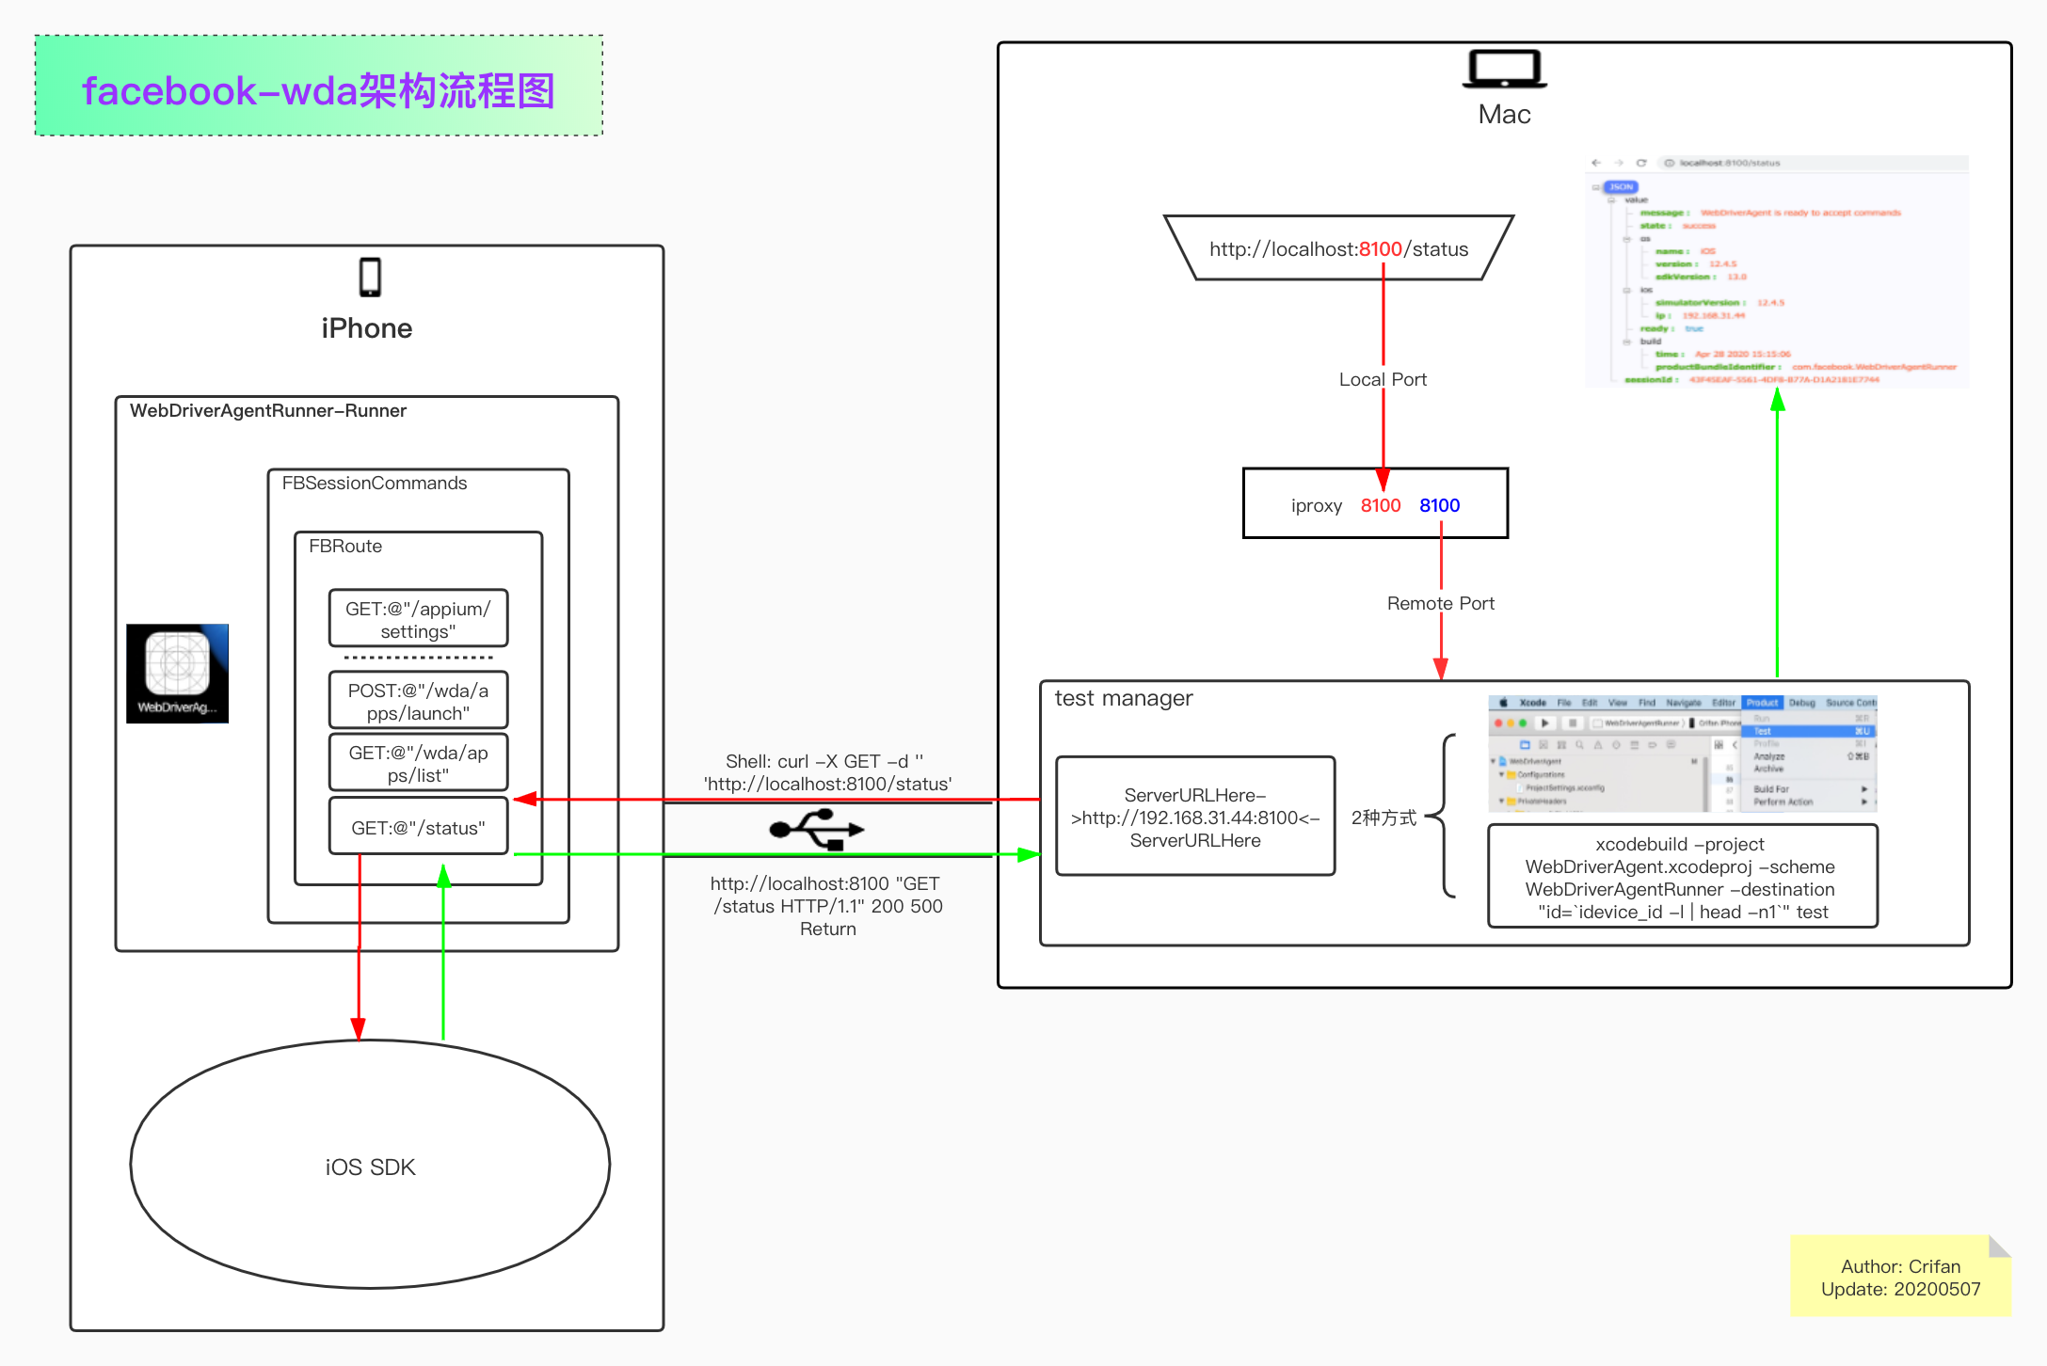This screenshot has width=2047, height=1366.
Task: Select the Xcode find navigator magnifier icon
Action: click(1579, 744)
